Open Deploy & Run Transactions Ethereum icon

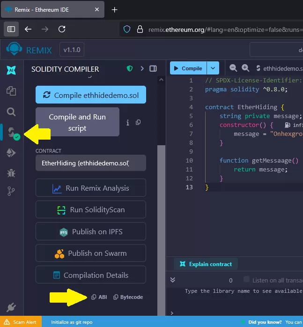tap(11, 153)
